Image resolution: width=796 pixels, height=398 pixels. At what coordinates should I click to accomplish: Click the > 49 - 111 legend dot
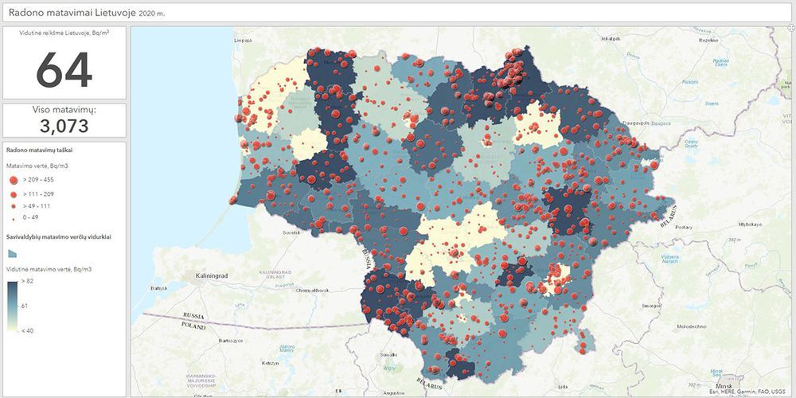pos(14,205)
